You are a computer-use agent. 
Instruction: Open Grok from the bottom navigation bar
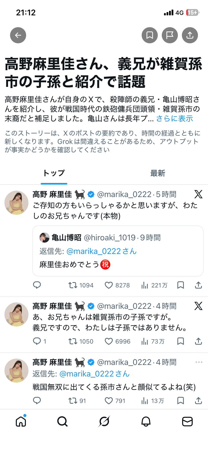tap(104, 421)
